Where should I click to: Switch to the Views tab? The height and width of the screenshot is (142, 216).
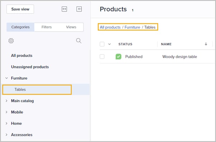[71, 27]
